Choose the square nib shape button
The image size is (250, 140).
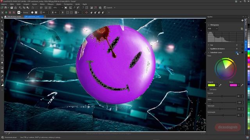(x=36, y=12)
